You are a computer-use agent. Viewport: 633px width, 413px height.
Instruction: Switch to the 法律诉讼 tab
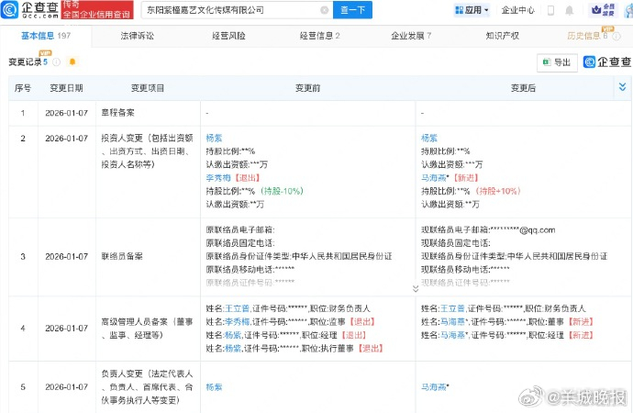click(138, 36)
